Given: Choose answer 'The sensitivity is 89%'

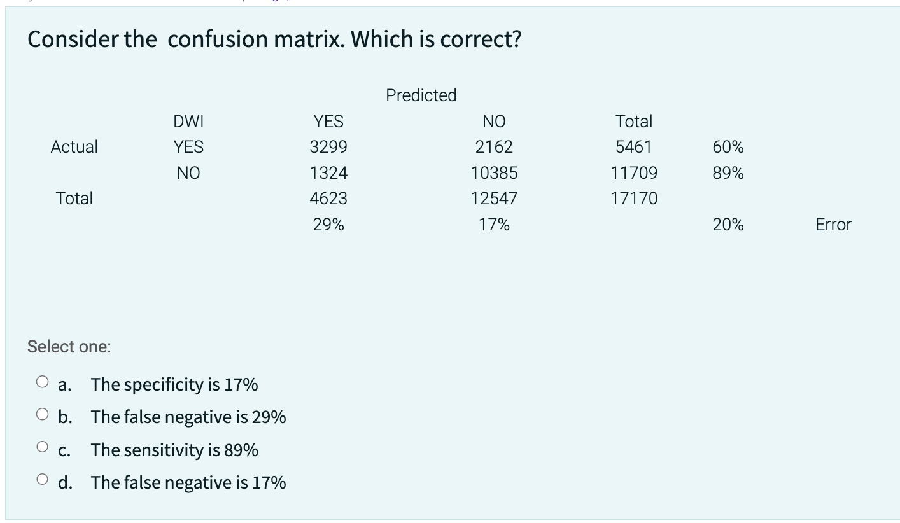Looking at the screenshot, I should (x=174, y=450).
